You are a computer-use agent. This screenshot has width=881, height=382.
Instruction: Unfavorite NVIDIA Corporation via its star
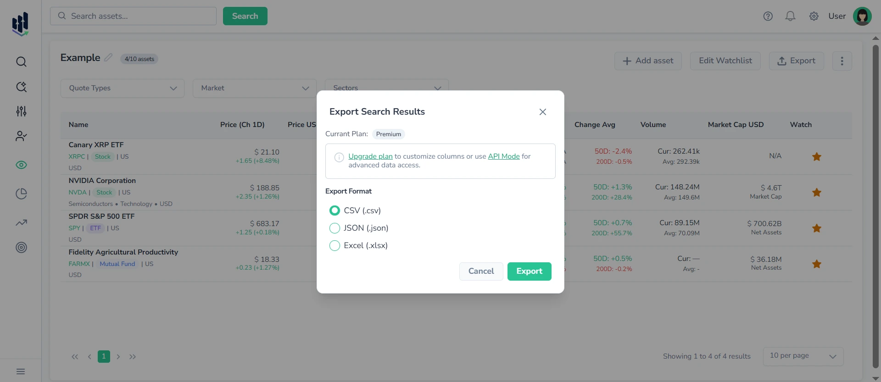pyautogui.click(x=817, y=193)
